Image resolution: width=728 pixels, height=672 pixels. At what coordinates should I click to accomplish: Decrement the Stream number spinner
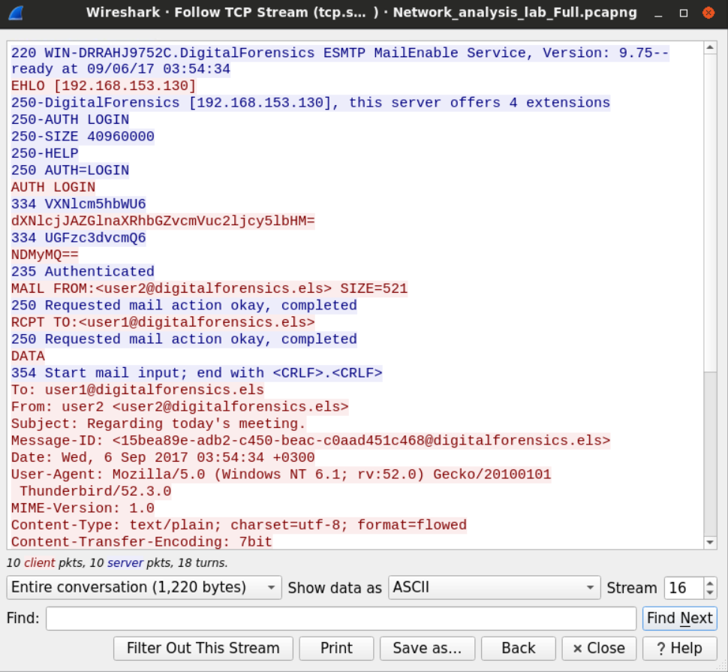[x=710, y=592]
